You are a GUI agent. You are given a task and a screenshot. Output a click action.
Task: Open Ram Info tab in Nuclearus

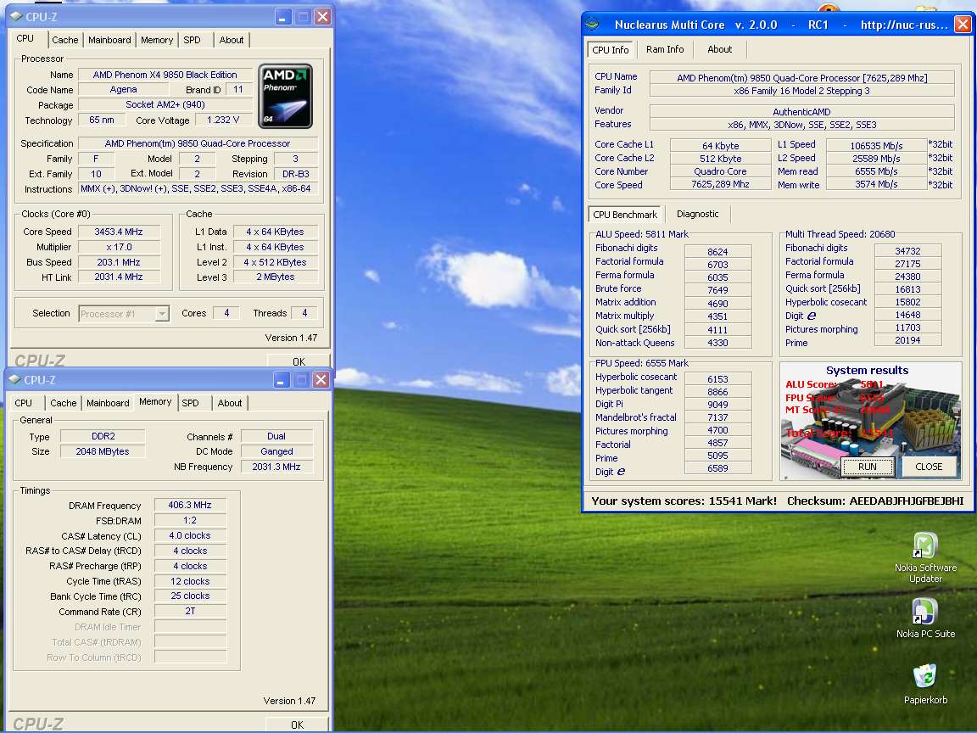[665, 49]
